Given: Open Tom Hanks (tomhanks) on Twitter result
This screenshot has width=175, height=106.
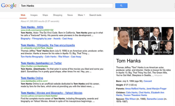Looking at the screenshot, I should tap(41, 63).
